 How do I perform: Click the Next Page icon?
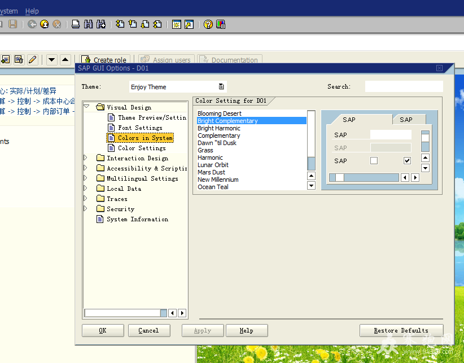click(x=145, y=24)
